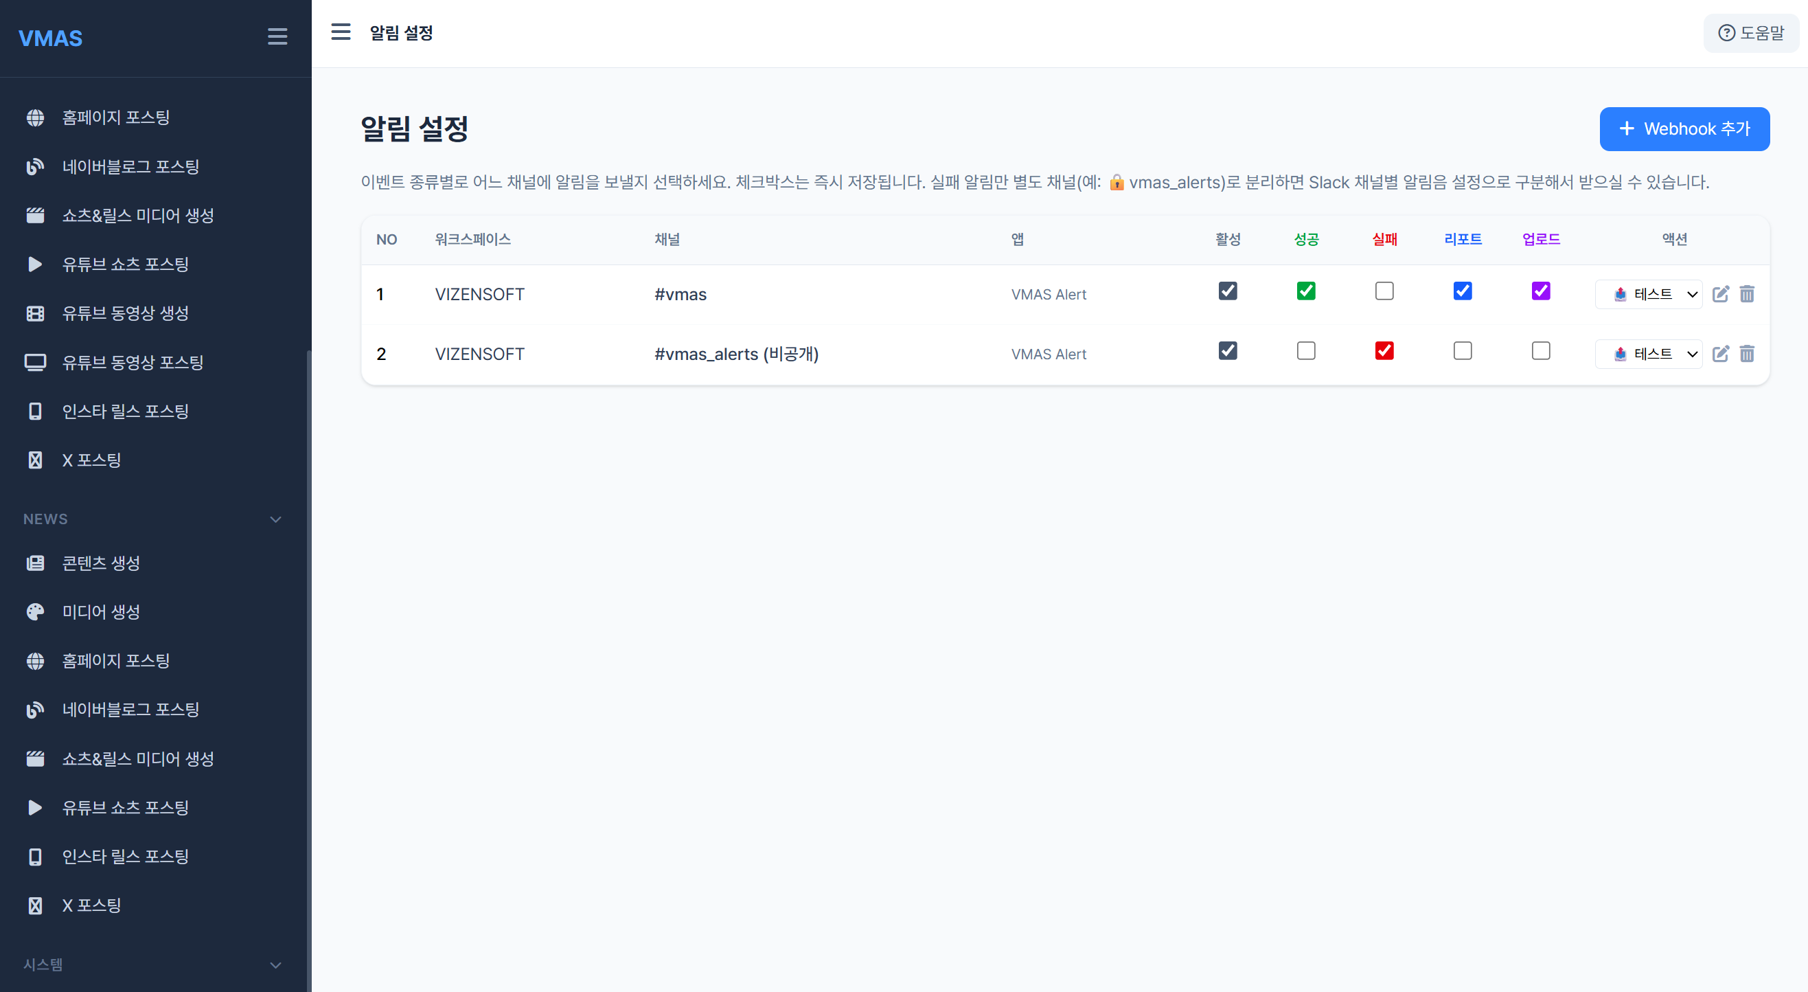Select 콘텐츠 생성 under NEWS
Screen dimensions: 1808x992
coord(101,563)
